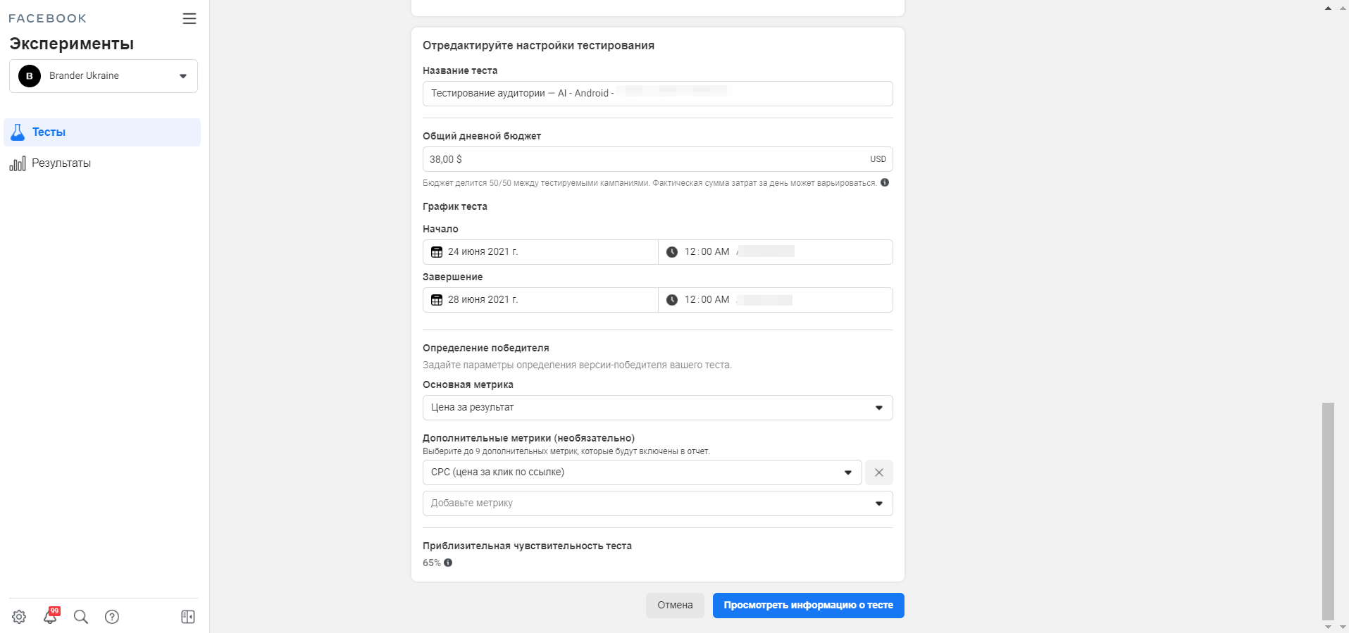
Task: Click info icon beside 65% sensitivity
Action: tap(448, 563)
